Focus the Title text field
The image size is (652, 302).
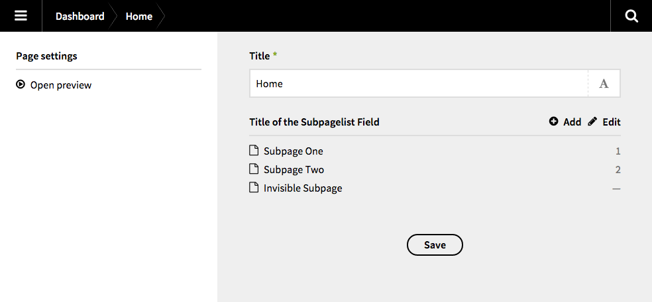tap(419, 84)
